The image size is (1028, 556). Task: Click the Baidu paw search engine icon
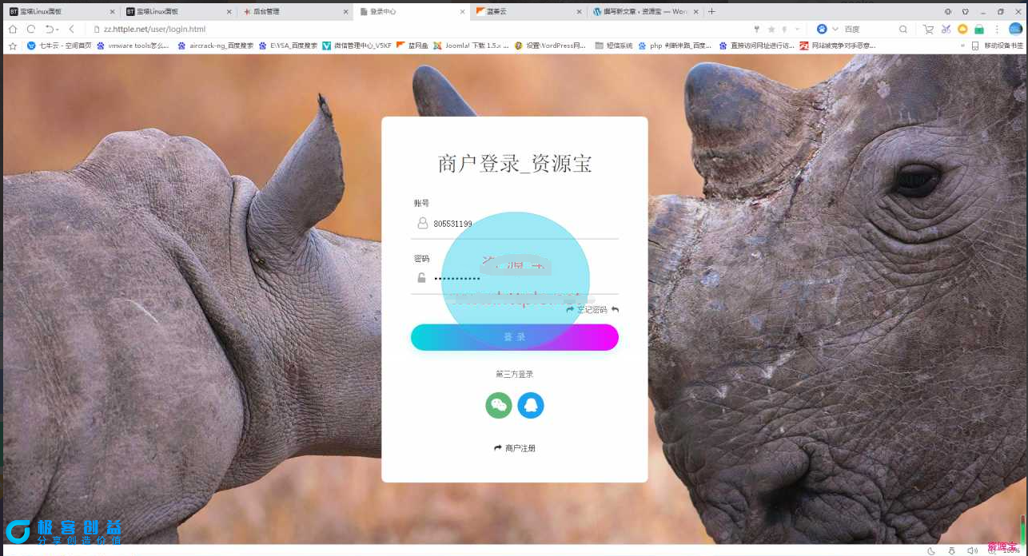[x=821, y=29]
